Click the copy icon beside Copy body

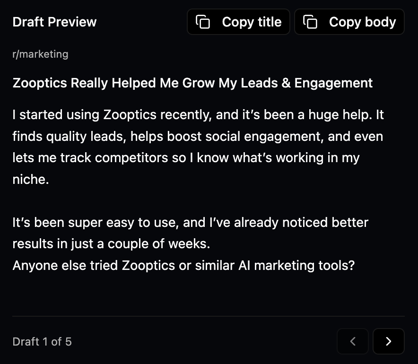pos(310,22)
